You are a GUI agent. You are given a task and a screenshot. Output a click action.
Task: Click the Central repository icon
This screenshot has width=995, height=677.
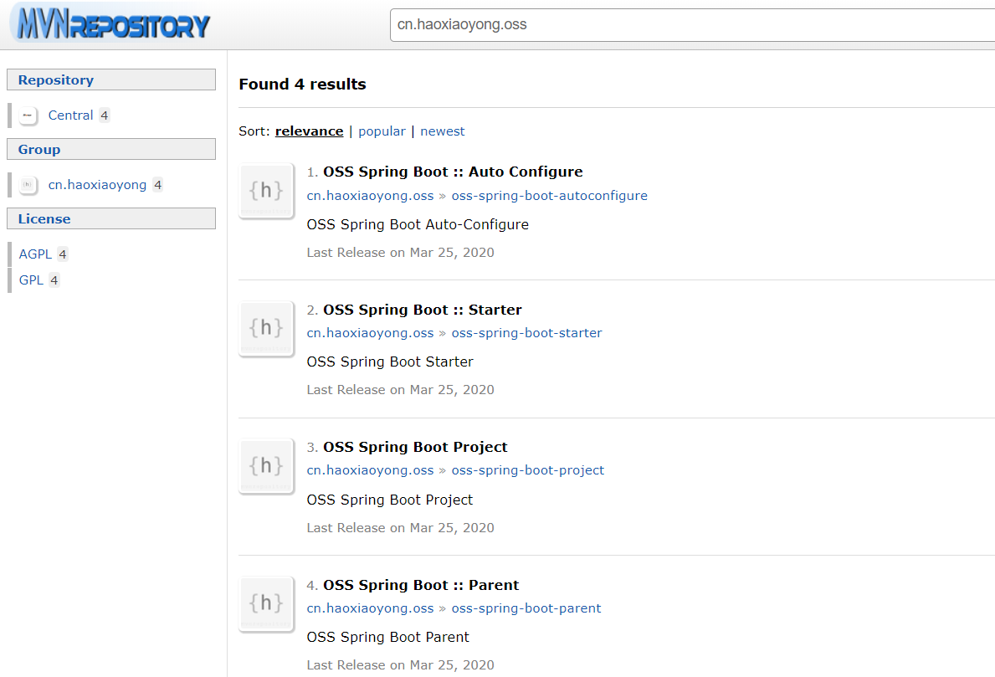28,115
